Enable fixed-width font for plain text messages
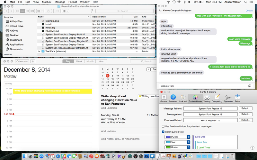Image resolution: width=257 pixels, height=160 pixels. point(163,126)
